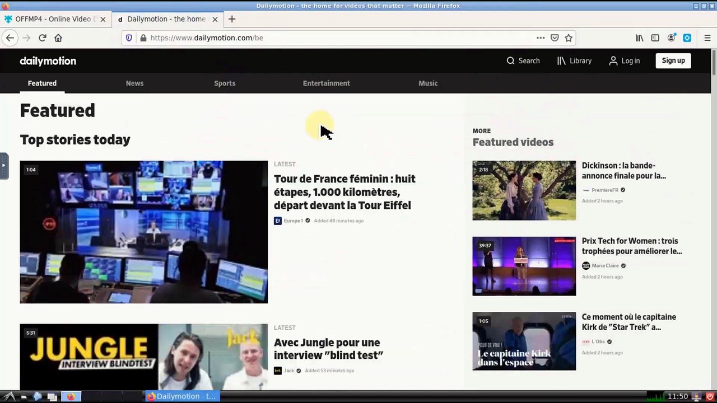Open the Firefox home page button
717x403 pixels.
[x=58, y=38]
